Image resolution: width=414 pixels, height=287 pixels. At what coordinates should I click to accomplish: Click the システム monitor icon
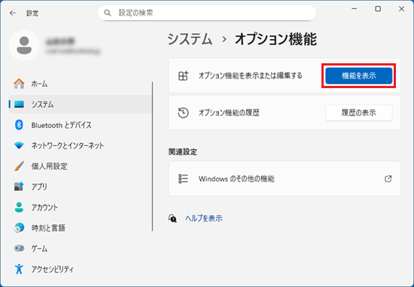tap(19, 104)
